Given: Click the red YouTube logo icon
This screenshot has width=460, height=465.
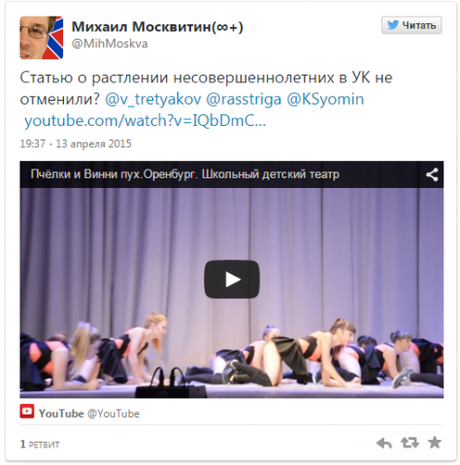Looking at the screenshot, I should pyautogui.click(x=27, y=412).
